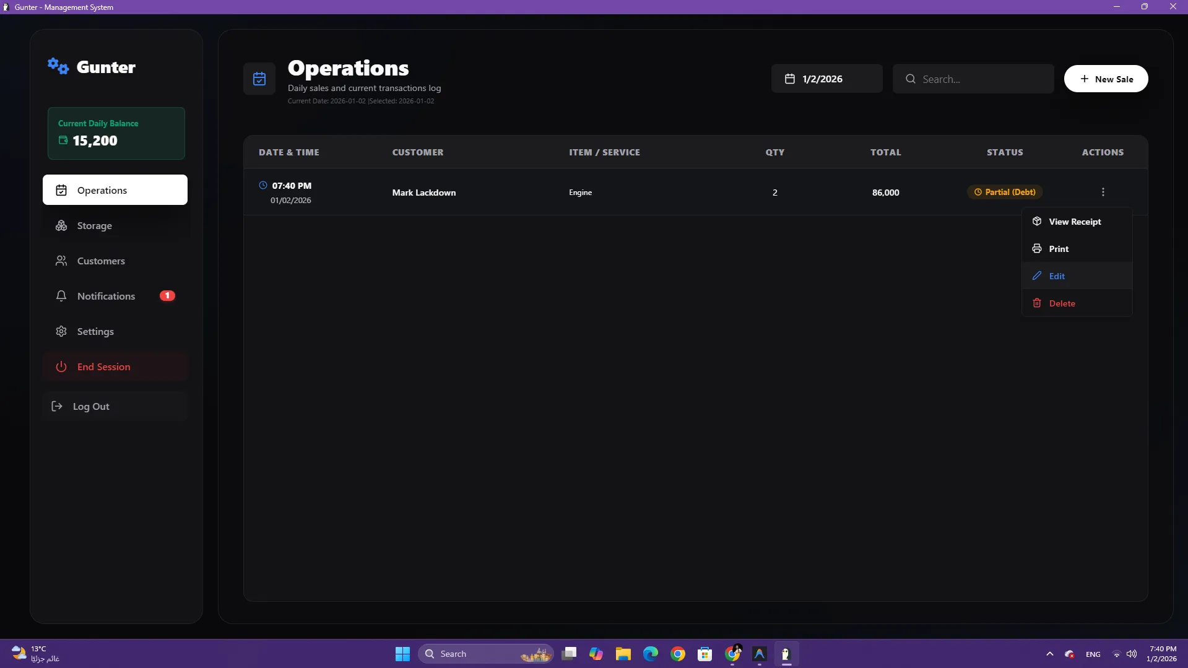1188x668 pixels.
Task: Open the Notifications section
Action: [115, 296]
